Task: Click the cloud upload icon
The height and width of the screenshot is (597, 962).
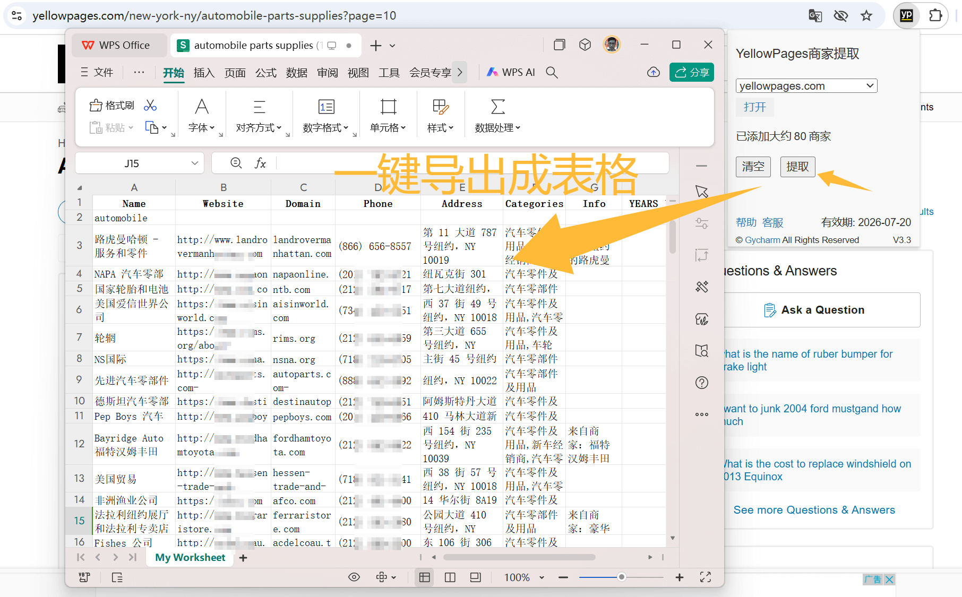Action: pos(654,72)
